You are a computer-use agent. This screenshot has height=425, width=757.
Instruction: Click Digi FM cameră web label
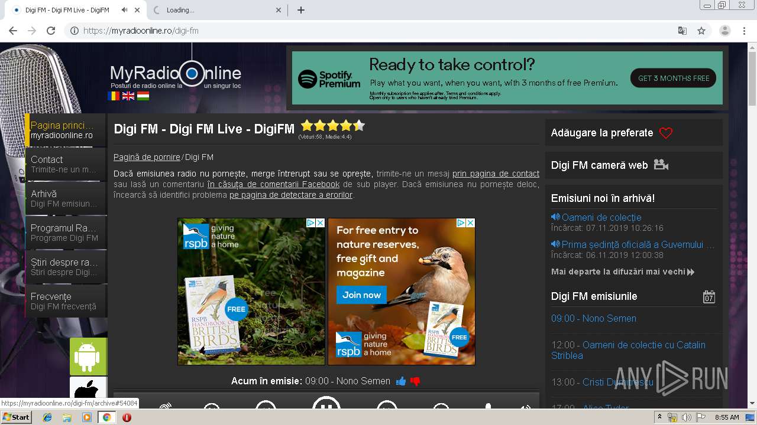click(600, 165)
